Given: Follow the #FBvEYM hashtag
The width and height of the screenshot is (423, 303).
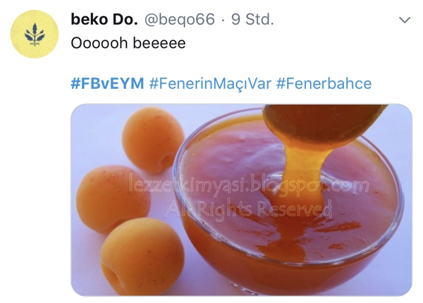Looking at the screenshot, I should [x=107, y=83].
